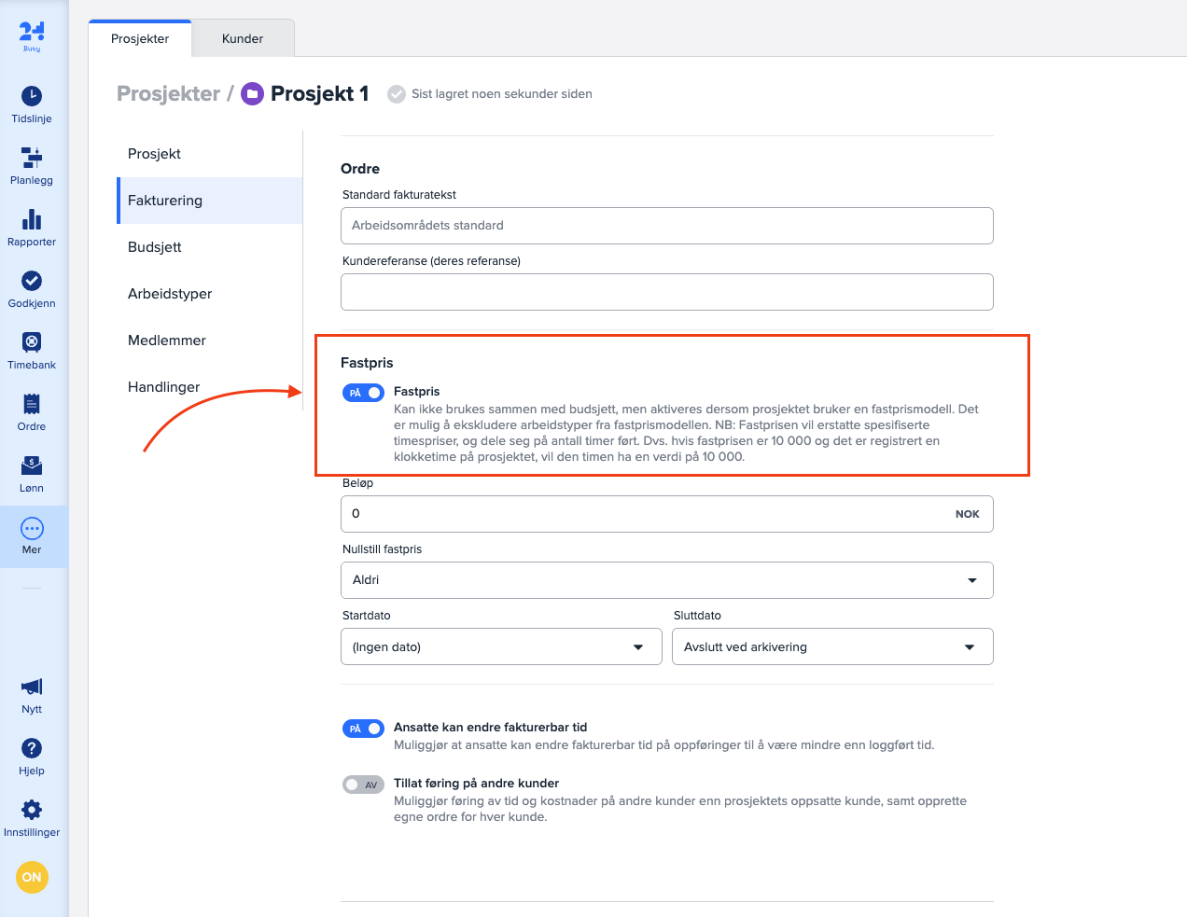Image resolution: width=1187 pixels, height=917 pixels.
Task: Open Innstillinger gear icon
Action: [x=32, y=810]
